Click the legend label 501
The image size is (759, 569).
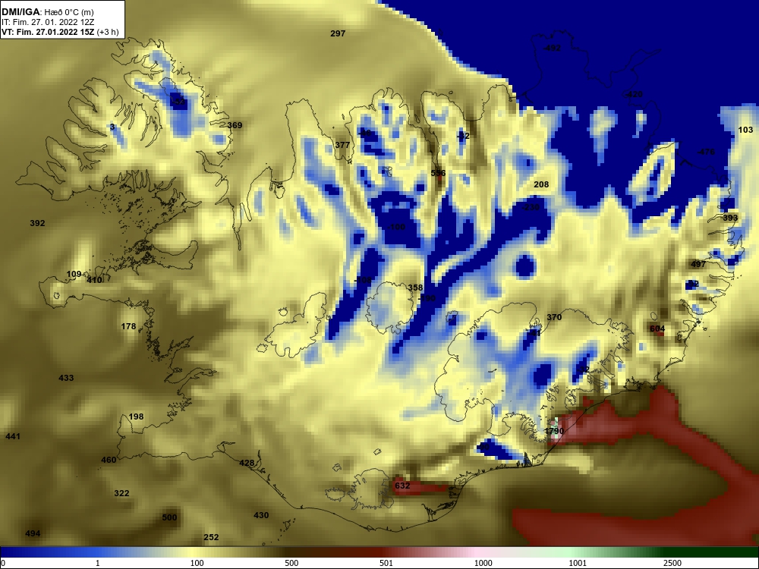(386, 563)
